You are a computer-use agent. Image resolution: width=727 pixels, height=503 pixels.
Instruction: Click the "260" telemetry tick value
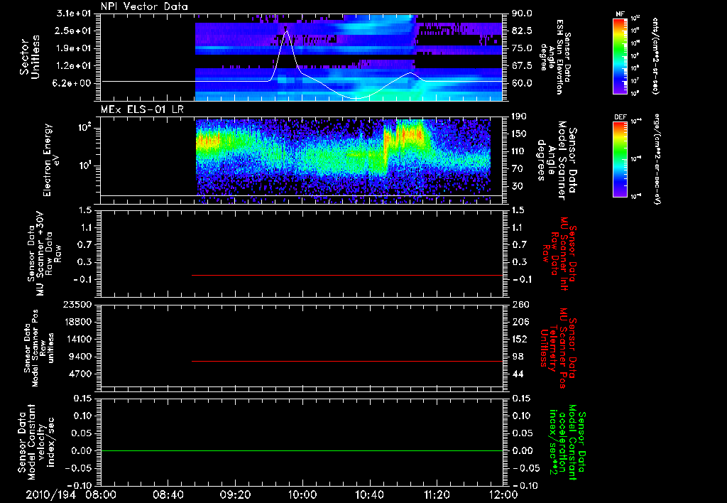pyautogui.click(x=520, y=304)
